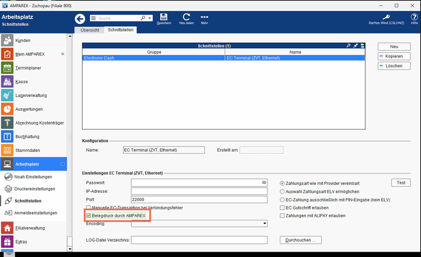Expand the Encoding dropdown

264,224
